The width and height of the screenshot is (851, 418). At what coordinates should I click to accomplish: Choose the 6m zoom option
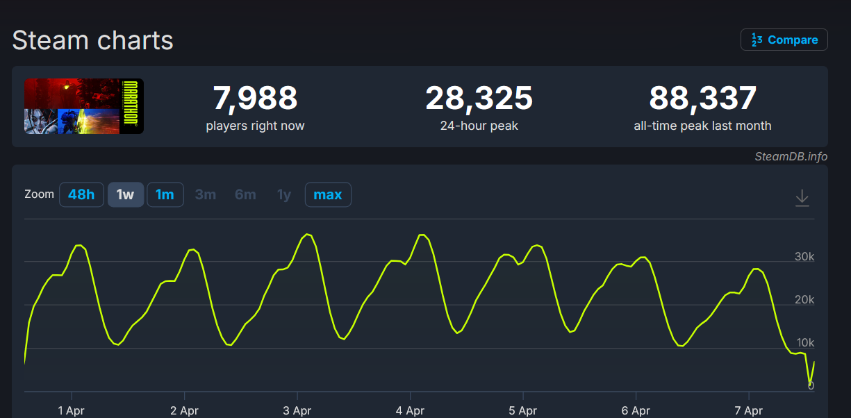245,194
